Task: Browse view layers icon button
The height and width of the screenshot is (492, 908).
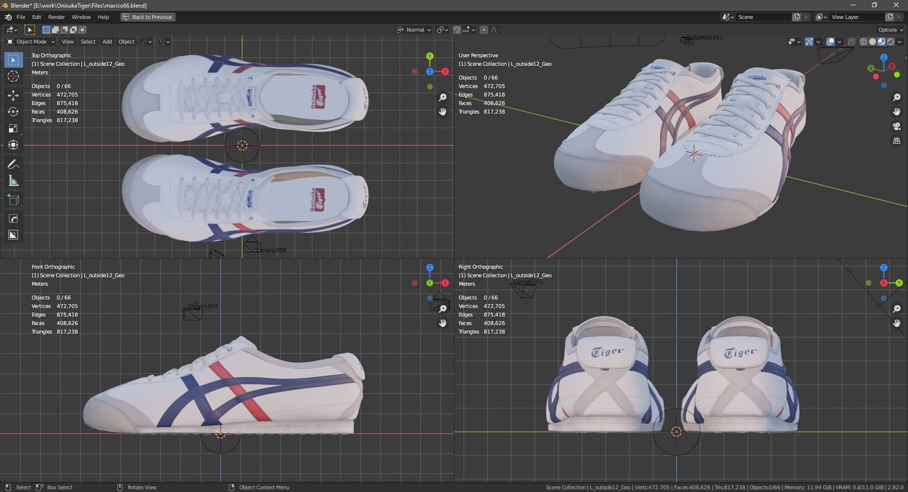Action: tap(821, 17)
